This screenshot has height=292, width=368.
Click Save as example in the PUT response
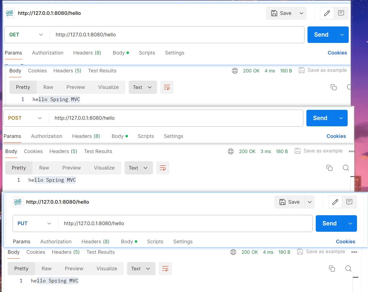(x=321, y=252)
